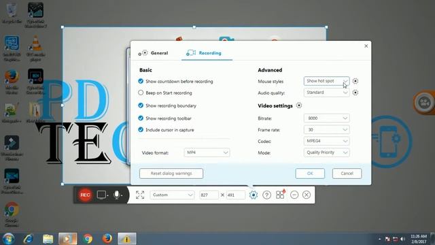Enable Beep on Start recording
The image size is (435, 245).
click(141, 93)
